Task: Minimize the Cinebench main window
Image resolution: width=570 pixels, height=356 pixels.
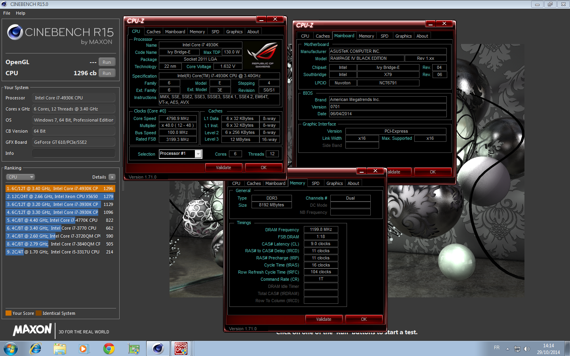Action: [x=537, y=4]
